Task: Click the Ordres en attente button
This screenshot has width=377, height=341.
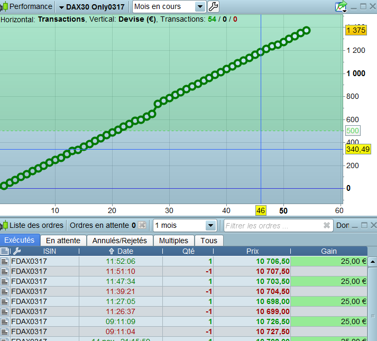Action: [x=103, y=225]
